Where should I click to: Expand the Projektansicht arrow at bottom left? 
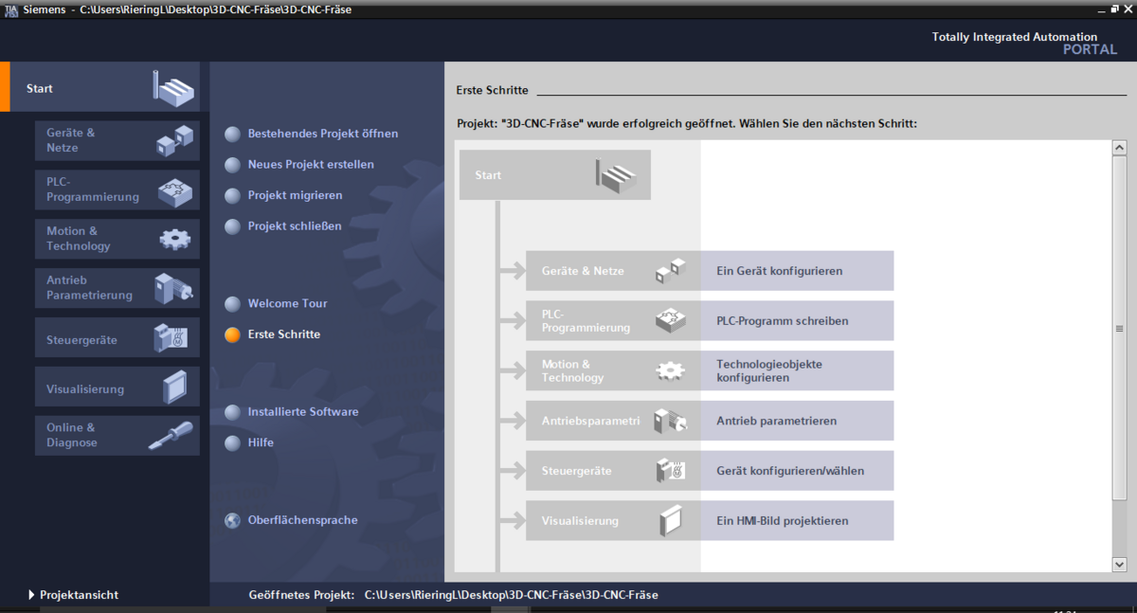pyautogui.click(x=31, y=595)
